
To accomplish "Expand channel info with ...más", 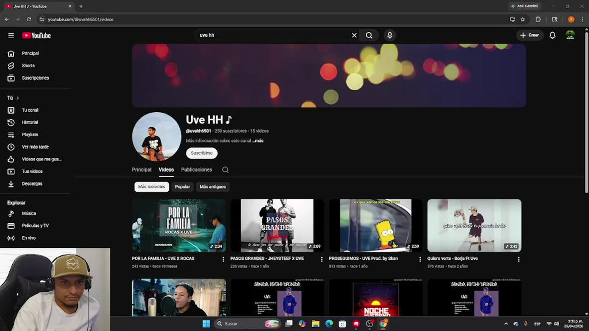I will click(x=258, y=141).
